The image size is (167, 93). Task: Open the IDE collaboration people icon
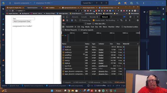119,3
